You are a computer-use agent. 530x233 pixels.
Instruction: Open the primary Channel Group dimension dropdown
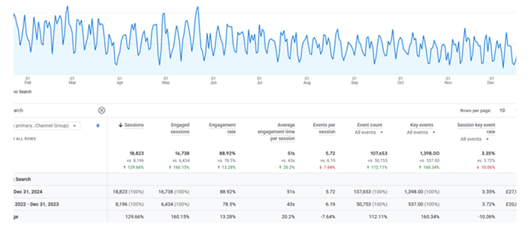point(47,126)
